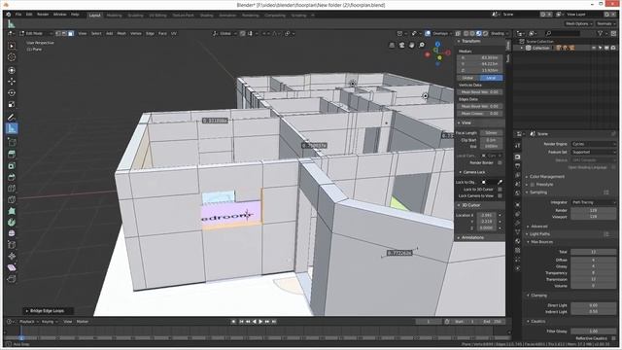Image resolution: width=622 pixels, height=350 pixels.
Task: Enable Lock Camera to View checkbox
Action: 500,195
